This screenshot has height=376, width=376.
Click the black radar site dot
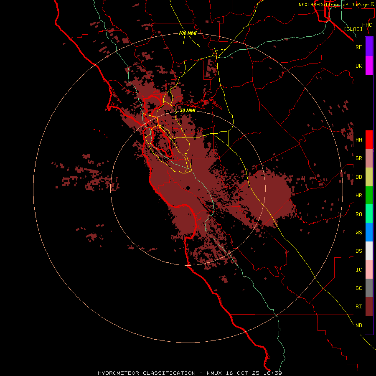click(x=188, y=188)
